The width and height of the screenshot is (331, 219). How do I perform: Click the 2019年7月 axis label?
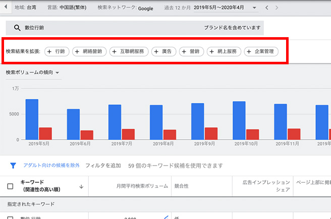pyautogui.click(x=122, y=144)
